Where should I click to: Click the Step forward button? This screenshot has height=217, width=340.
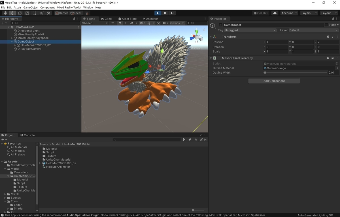pyautogui.click(x=172, y=13)
